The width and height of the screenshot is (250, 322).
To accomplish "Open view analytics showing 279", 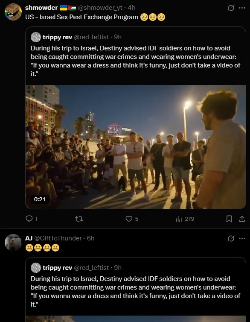I will click(185, 219).
